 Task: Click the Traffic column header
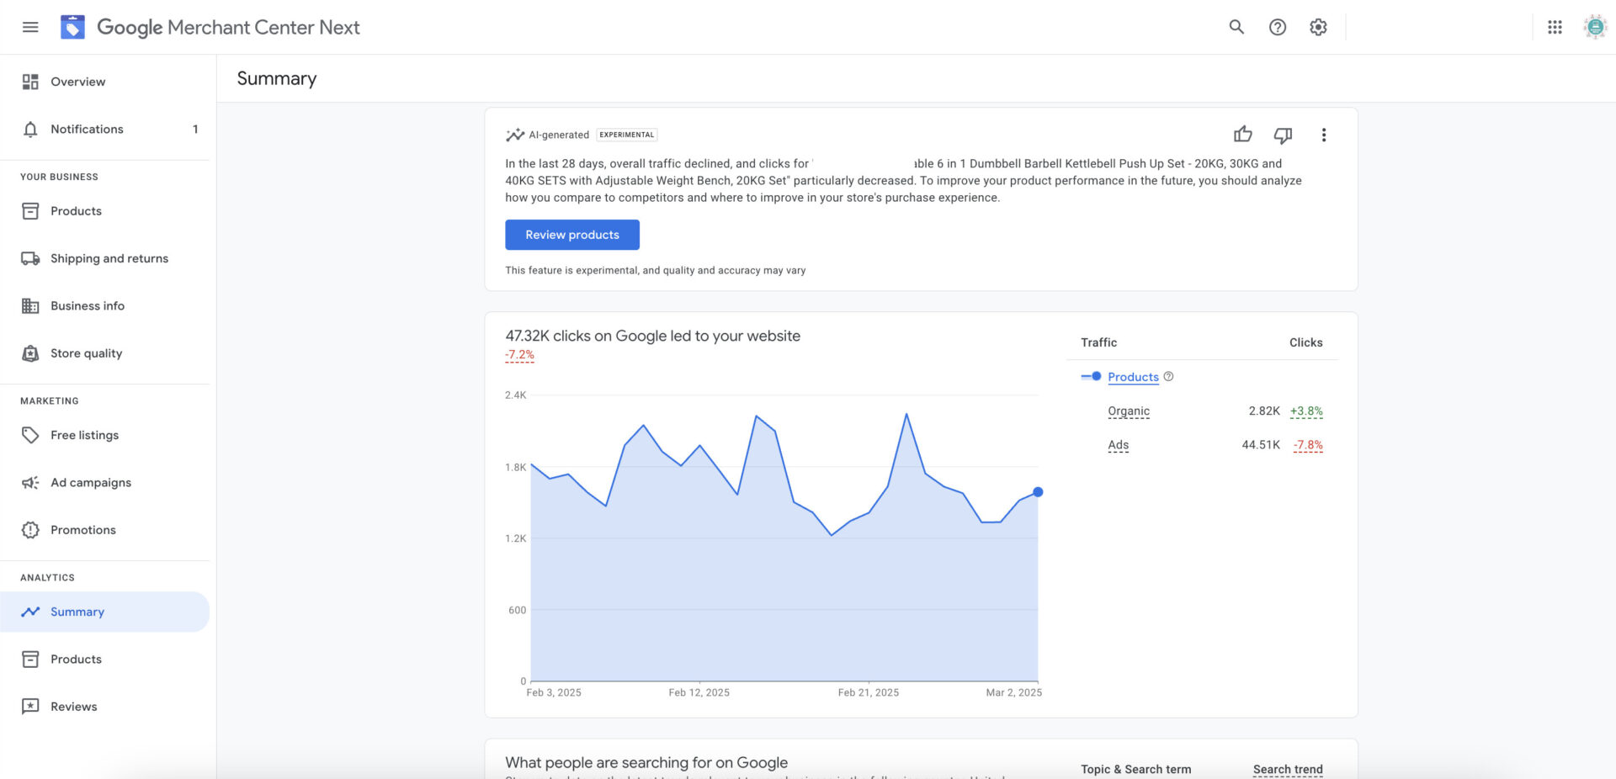tap(1099, 342)
